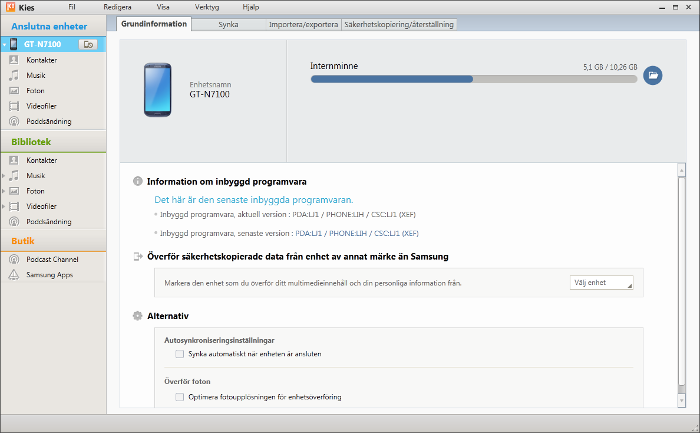The image size is (700, 433).
Task: Click the latest firmware version link
Action: pos(356,233)
